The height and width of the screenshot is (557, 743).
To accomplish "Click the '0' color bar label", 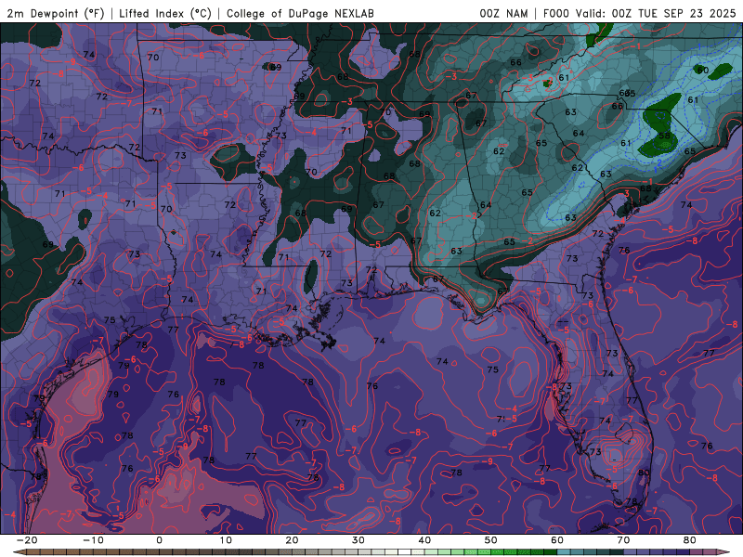I will pyautogui.click(x=159, y=540).
